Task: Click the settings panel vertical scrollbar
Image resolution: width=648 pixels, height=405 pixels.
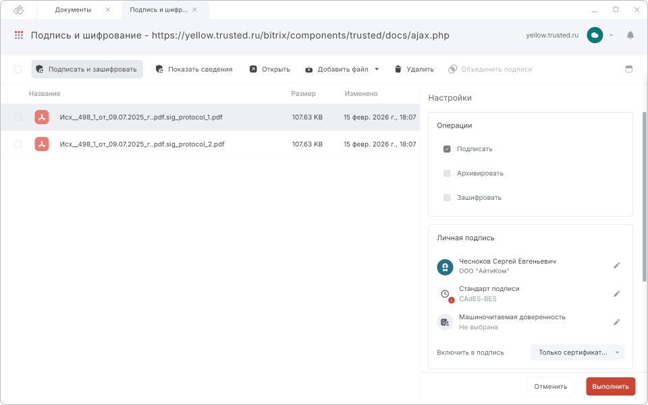Action: coord(644,202)
